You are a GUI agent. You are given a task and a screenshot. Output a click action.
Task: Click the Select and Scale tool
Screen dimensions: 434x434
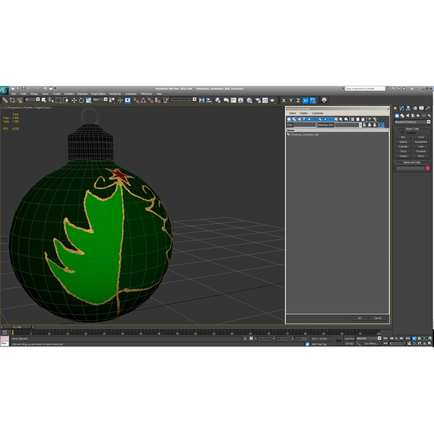[88, 100]
